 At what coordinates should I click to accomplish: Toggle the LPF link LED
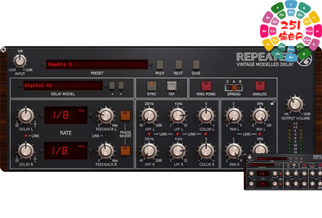pos(178,134)
